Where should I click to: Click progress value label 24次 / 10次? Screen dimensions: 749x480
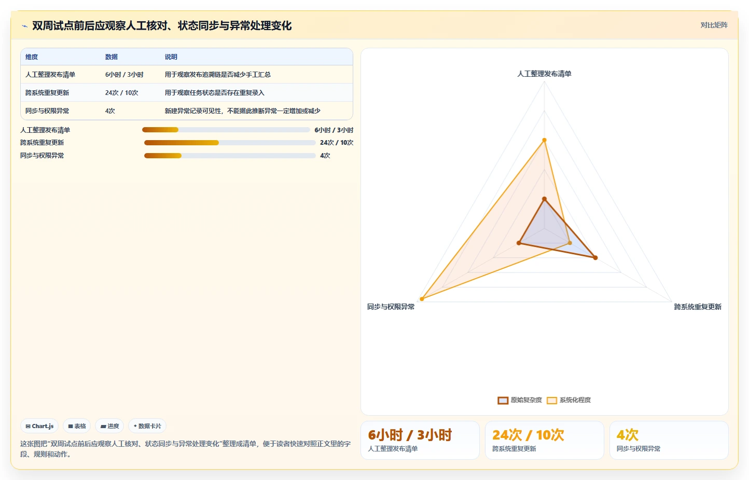(x=337, y=143)
